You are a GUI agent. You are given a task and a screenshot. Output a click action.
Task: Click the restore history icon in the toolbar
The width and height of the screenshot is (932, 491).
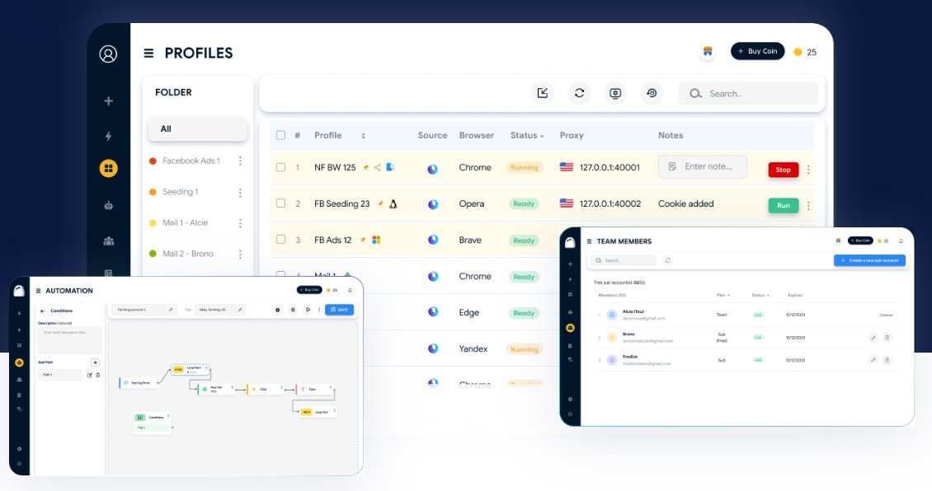click(x=652, y=93)
